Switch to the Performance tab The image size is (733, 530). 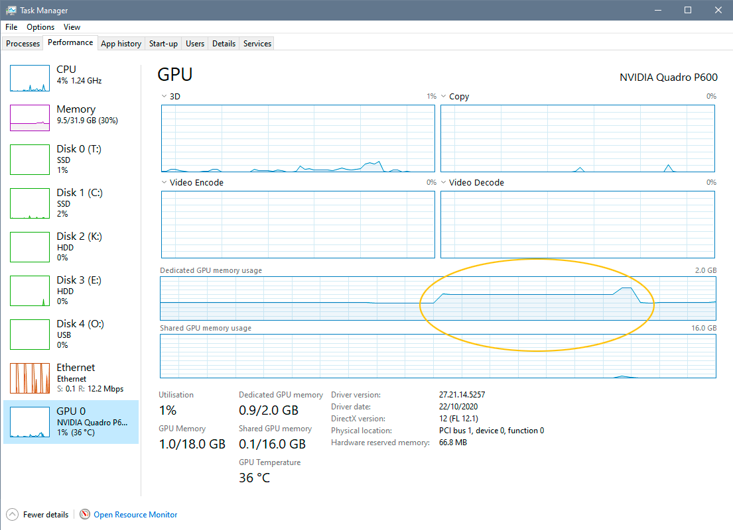pyautogui.click(x=70, y=42)
